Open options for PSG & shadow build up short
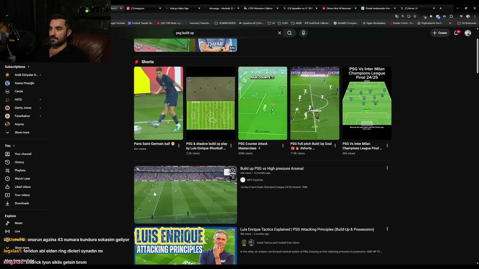This screenshot has width=479, height=269. pyautogui.click(x=231, y=146)
